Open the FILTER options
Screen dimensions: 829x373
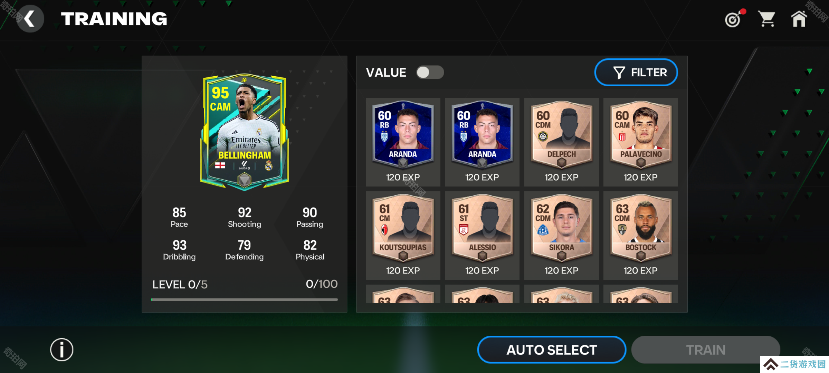tap(636, 73)
